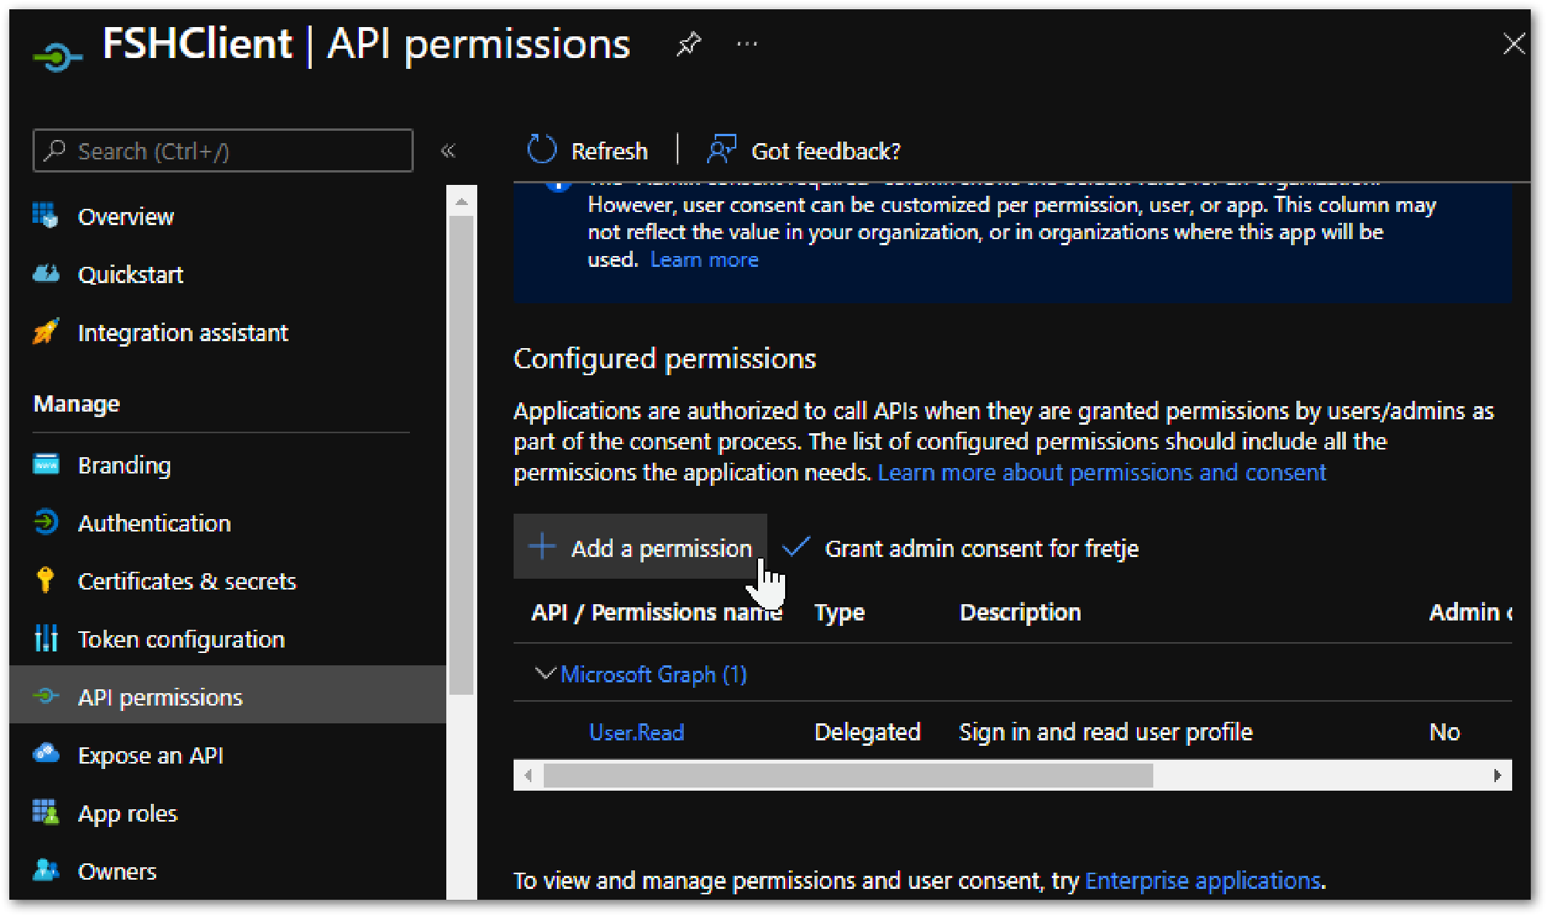Open the Integration assistant rocket icon
This screenshot has width=1547, height=916.
point(46,332)
